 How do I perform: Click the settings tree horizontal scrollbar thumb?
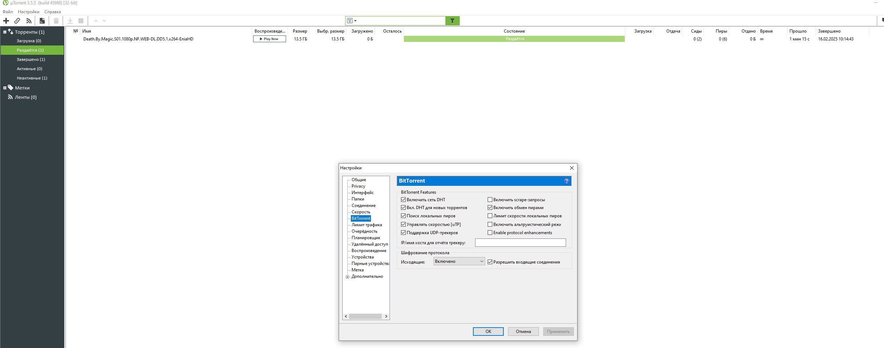365,316
